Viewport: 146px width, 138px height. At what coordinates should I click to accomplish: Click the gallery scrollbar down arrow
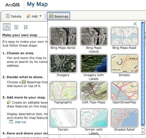pyautogui.click(x=143, y=132)
